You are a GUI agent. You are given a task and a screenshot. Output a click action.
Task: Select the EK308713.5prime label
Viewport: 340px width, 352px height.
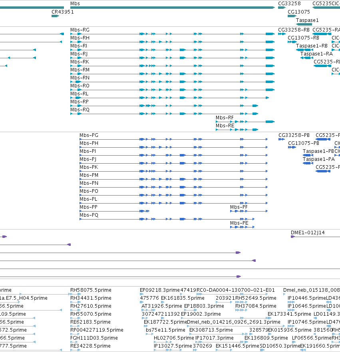[x=211, y=330]
